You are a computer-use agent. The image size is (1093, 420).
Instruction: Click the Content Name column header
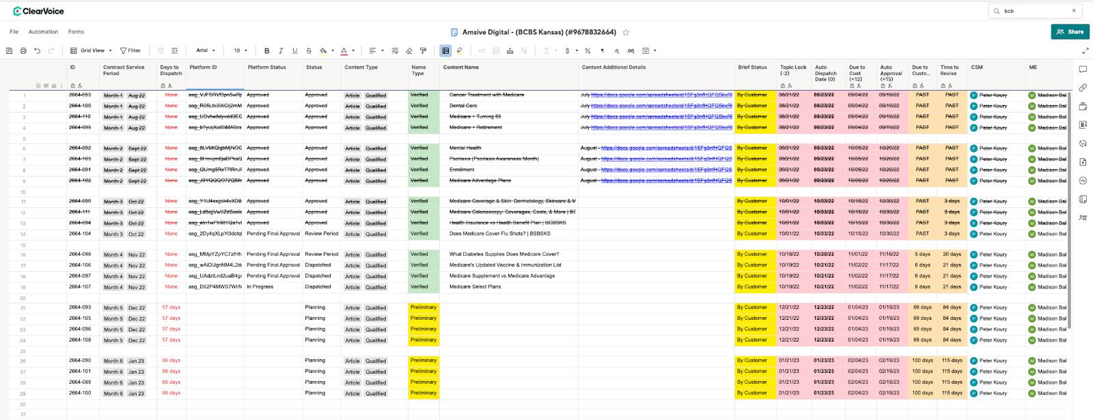(509, 75)
